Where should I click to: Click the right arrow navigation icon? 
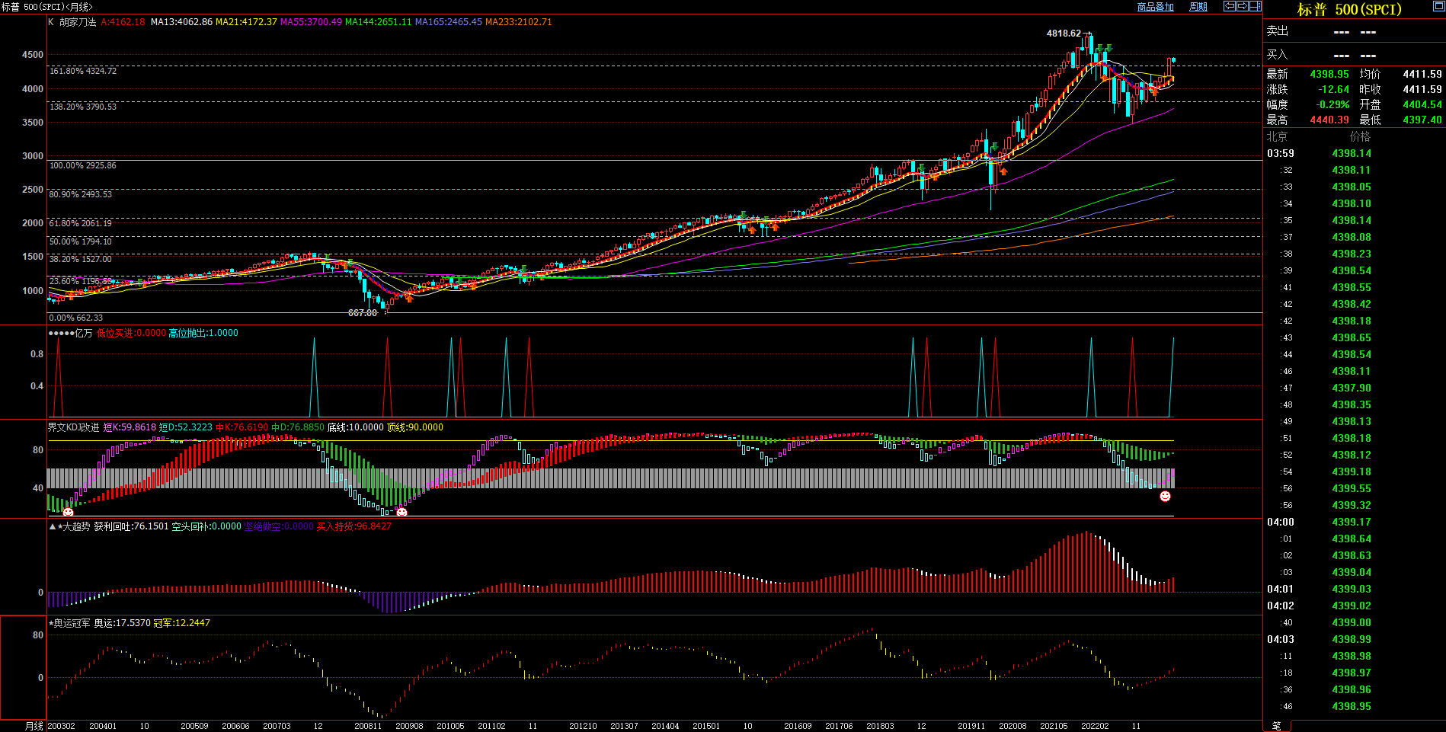1242,6
